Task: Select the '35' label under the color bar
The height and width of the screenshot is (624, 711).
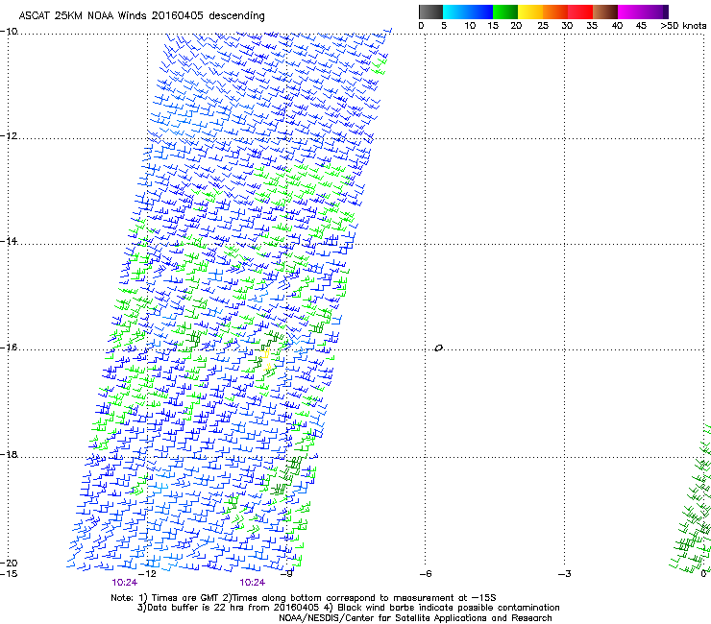Action: (592, 26)
